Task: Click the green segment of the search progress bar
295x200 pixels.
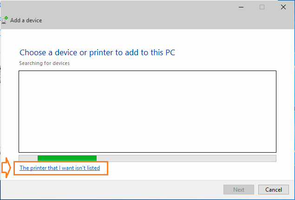Action: click(67, 158)
